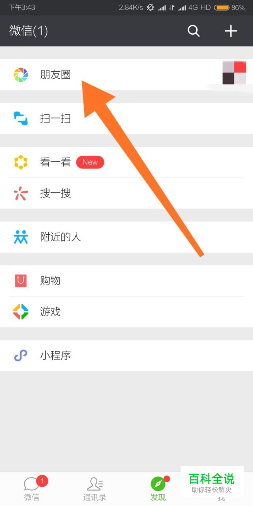Tap the plus add icon
The width and height of the screenshot is (253, 506).
coord(231,31)
